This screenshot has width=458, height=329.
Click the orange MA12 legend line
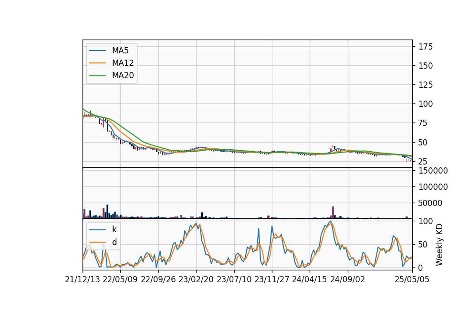pos(97,63)
